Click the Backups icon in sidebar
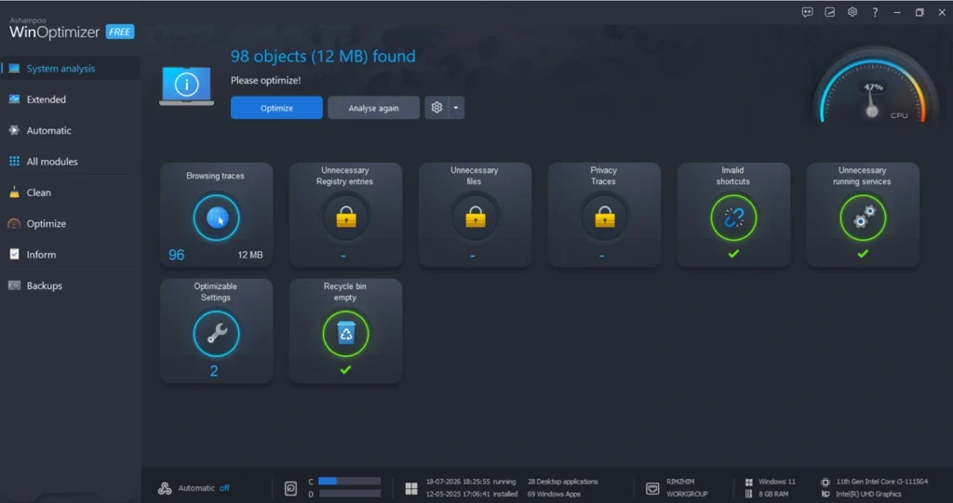 click(14, 285)
